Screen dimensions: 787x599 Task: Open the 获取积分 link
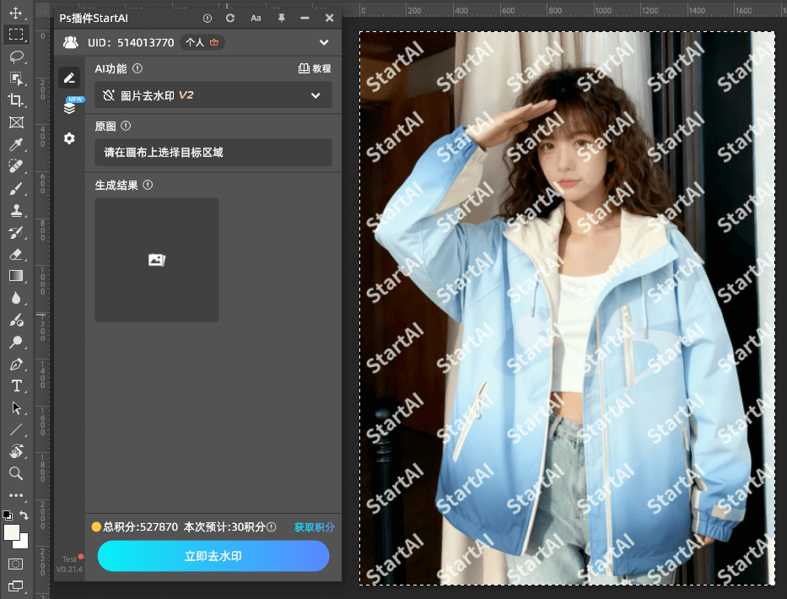point(313,526)
